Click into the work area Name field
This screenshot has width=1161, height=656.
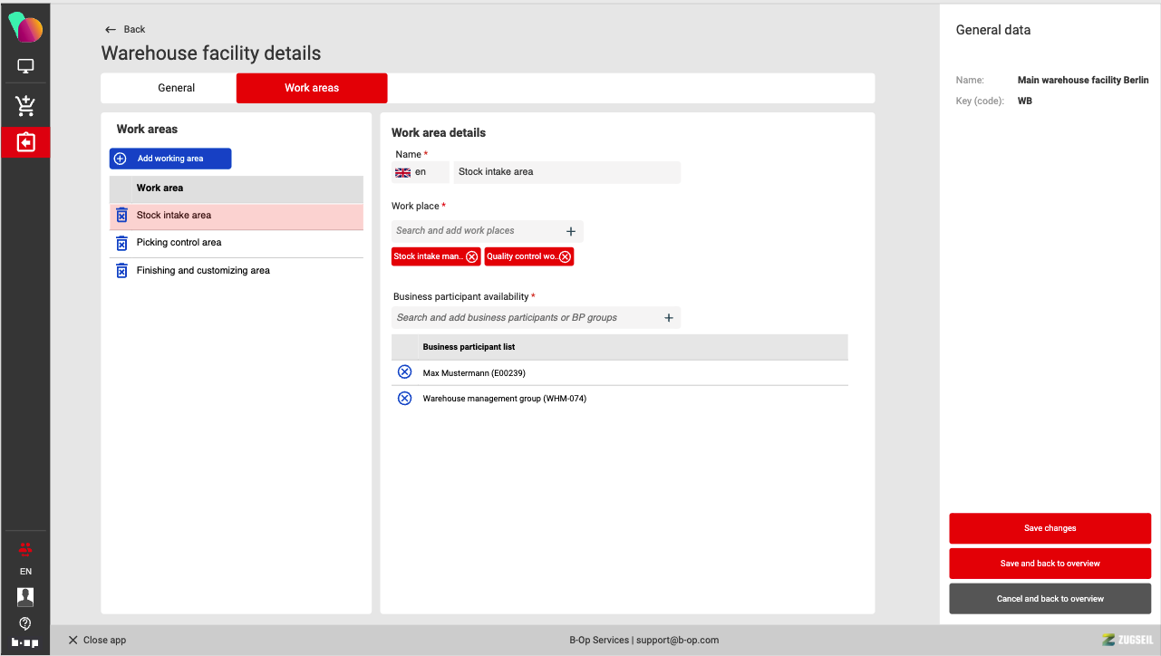[x=566, y=172]
